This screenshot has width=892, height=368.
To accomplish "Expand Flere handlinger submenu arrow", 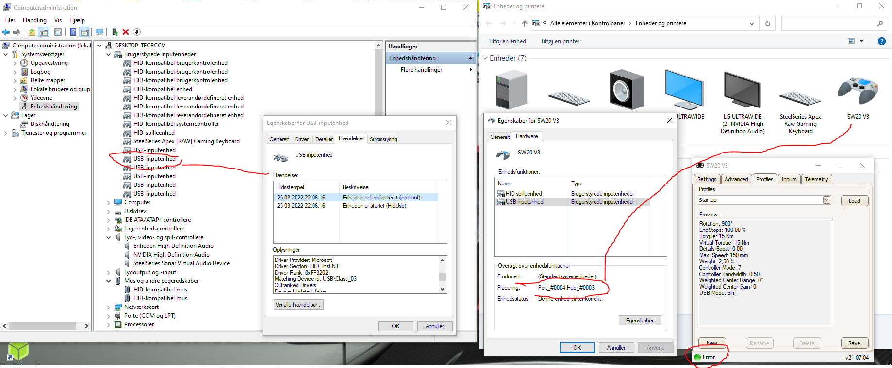I will [471, 70].
